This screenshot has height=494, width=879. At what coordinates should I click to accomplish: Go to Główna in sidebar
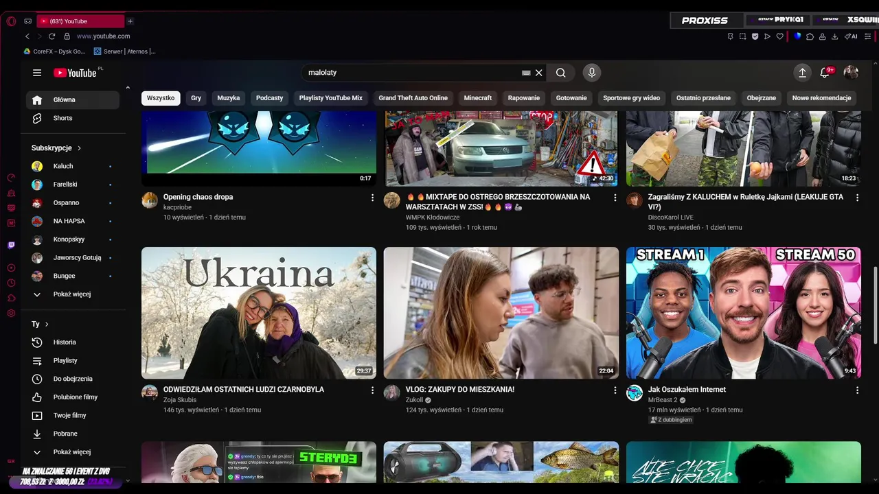73,99
